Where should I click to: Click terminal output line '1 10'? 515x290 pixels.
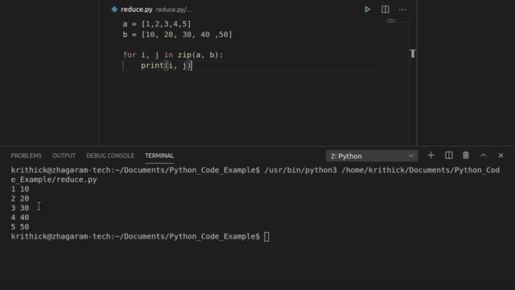(20, 189)
